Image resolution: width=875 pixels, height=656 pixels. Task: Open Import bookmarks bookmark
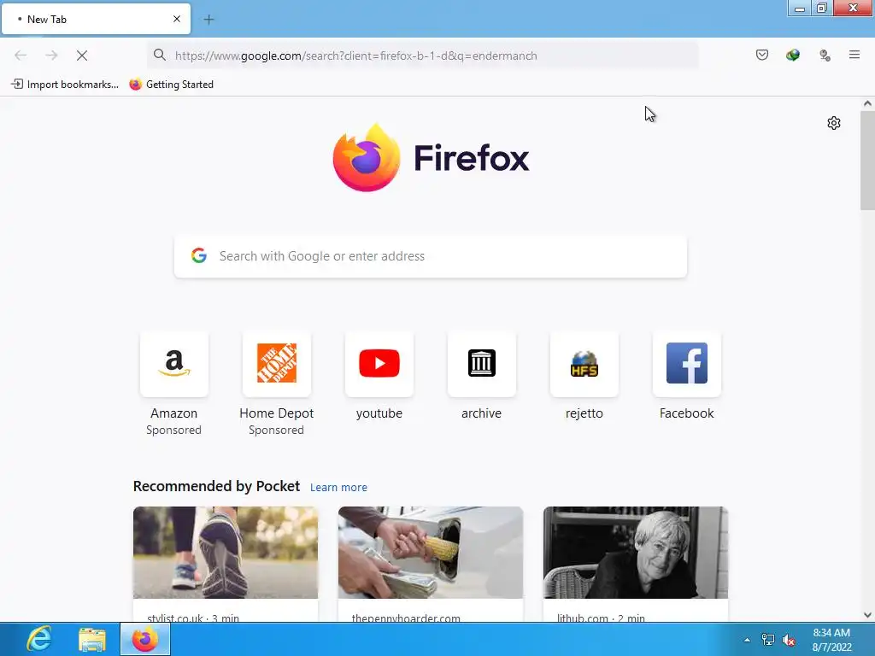tap(65, 85)
